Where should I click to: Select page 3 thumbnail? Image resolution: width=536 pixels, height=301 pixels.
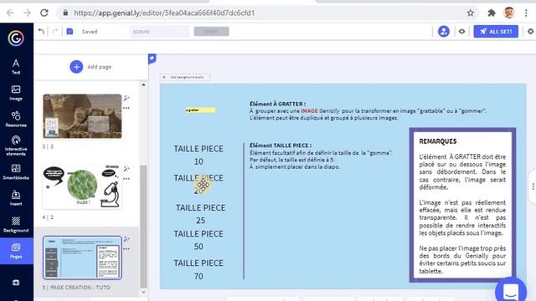point(82,116)
